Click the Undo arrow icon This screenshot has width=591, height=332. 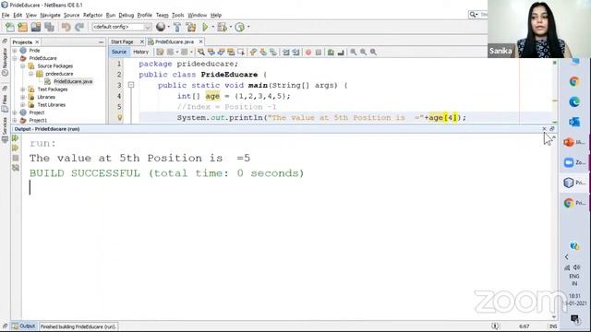click(x=66, y=27)
